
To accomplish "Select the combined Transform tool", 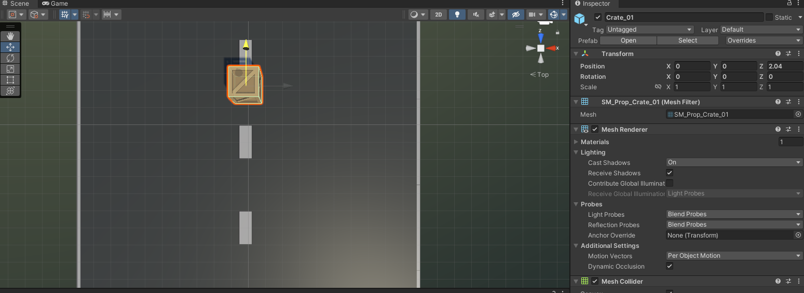I will (x=10, y=91).
